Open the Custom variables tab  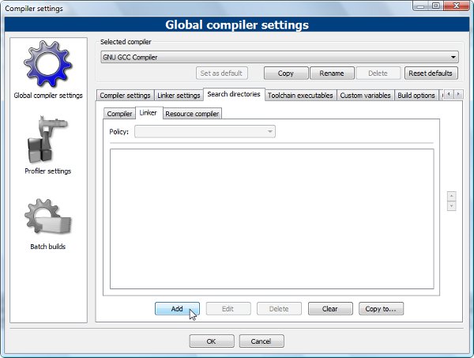coord(365,96)
